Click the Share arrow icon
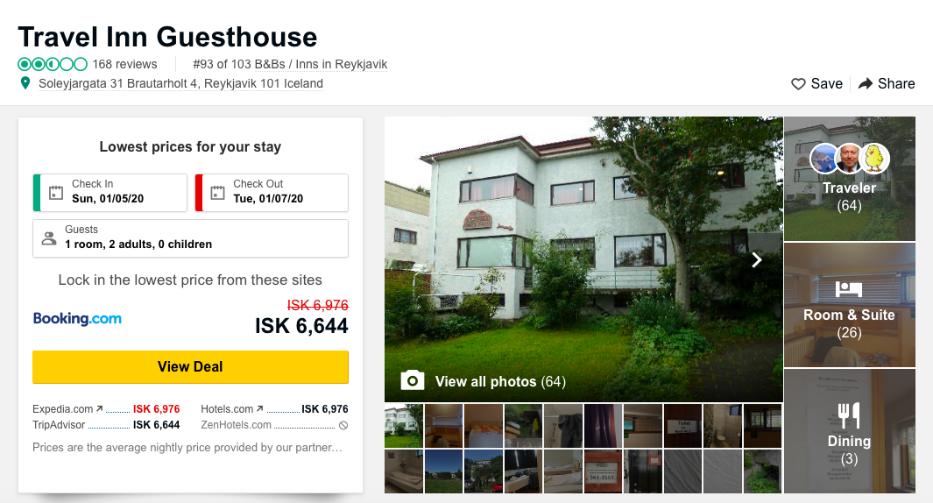The width and height of the screenshot is (933, 503). click(x=866, y=84)
